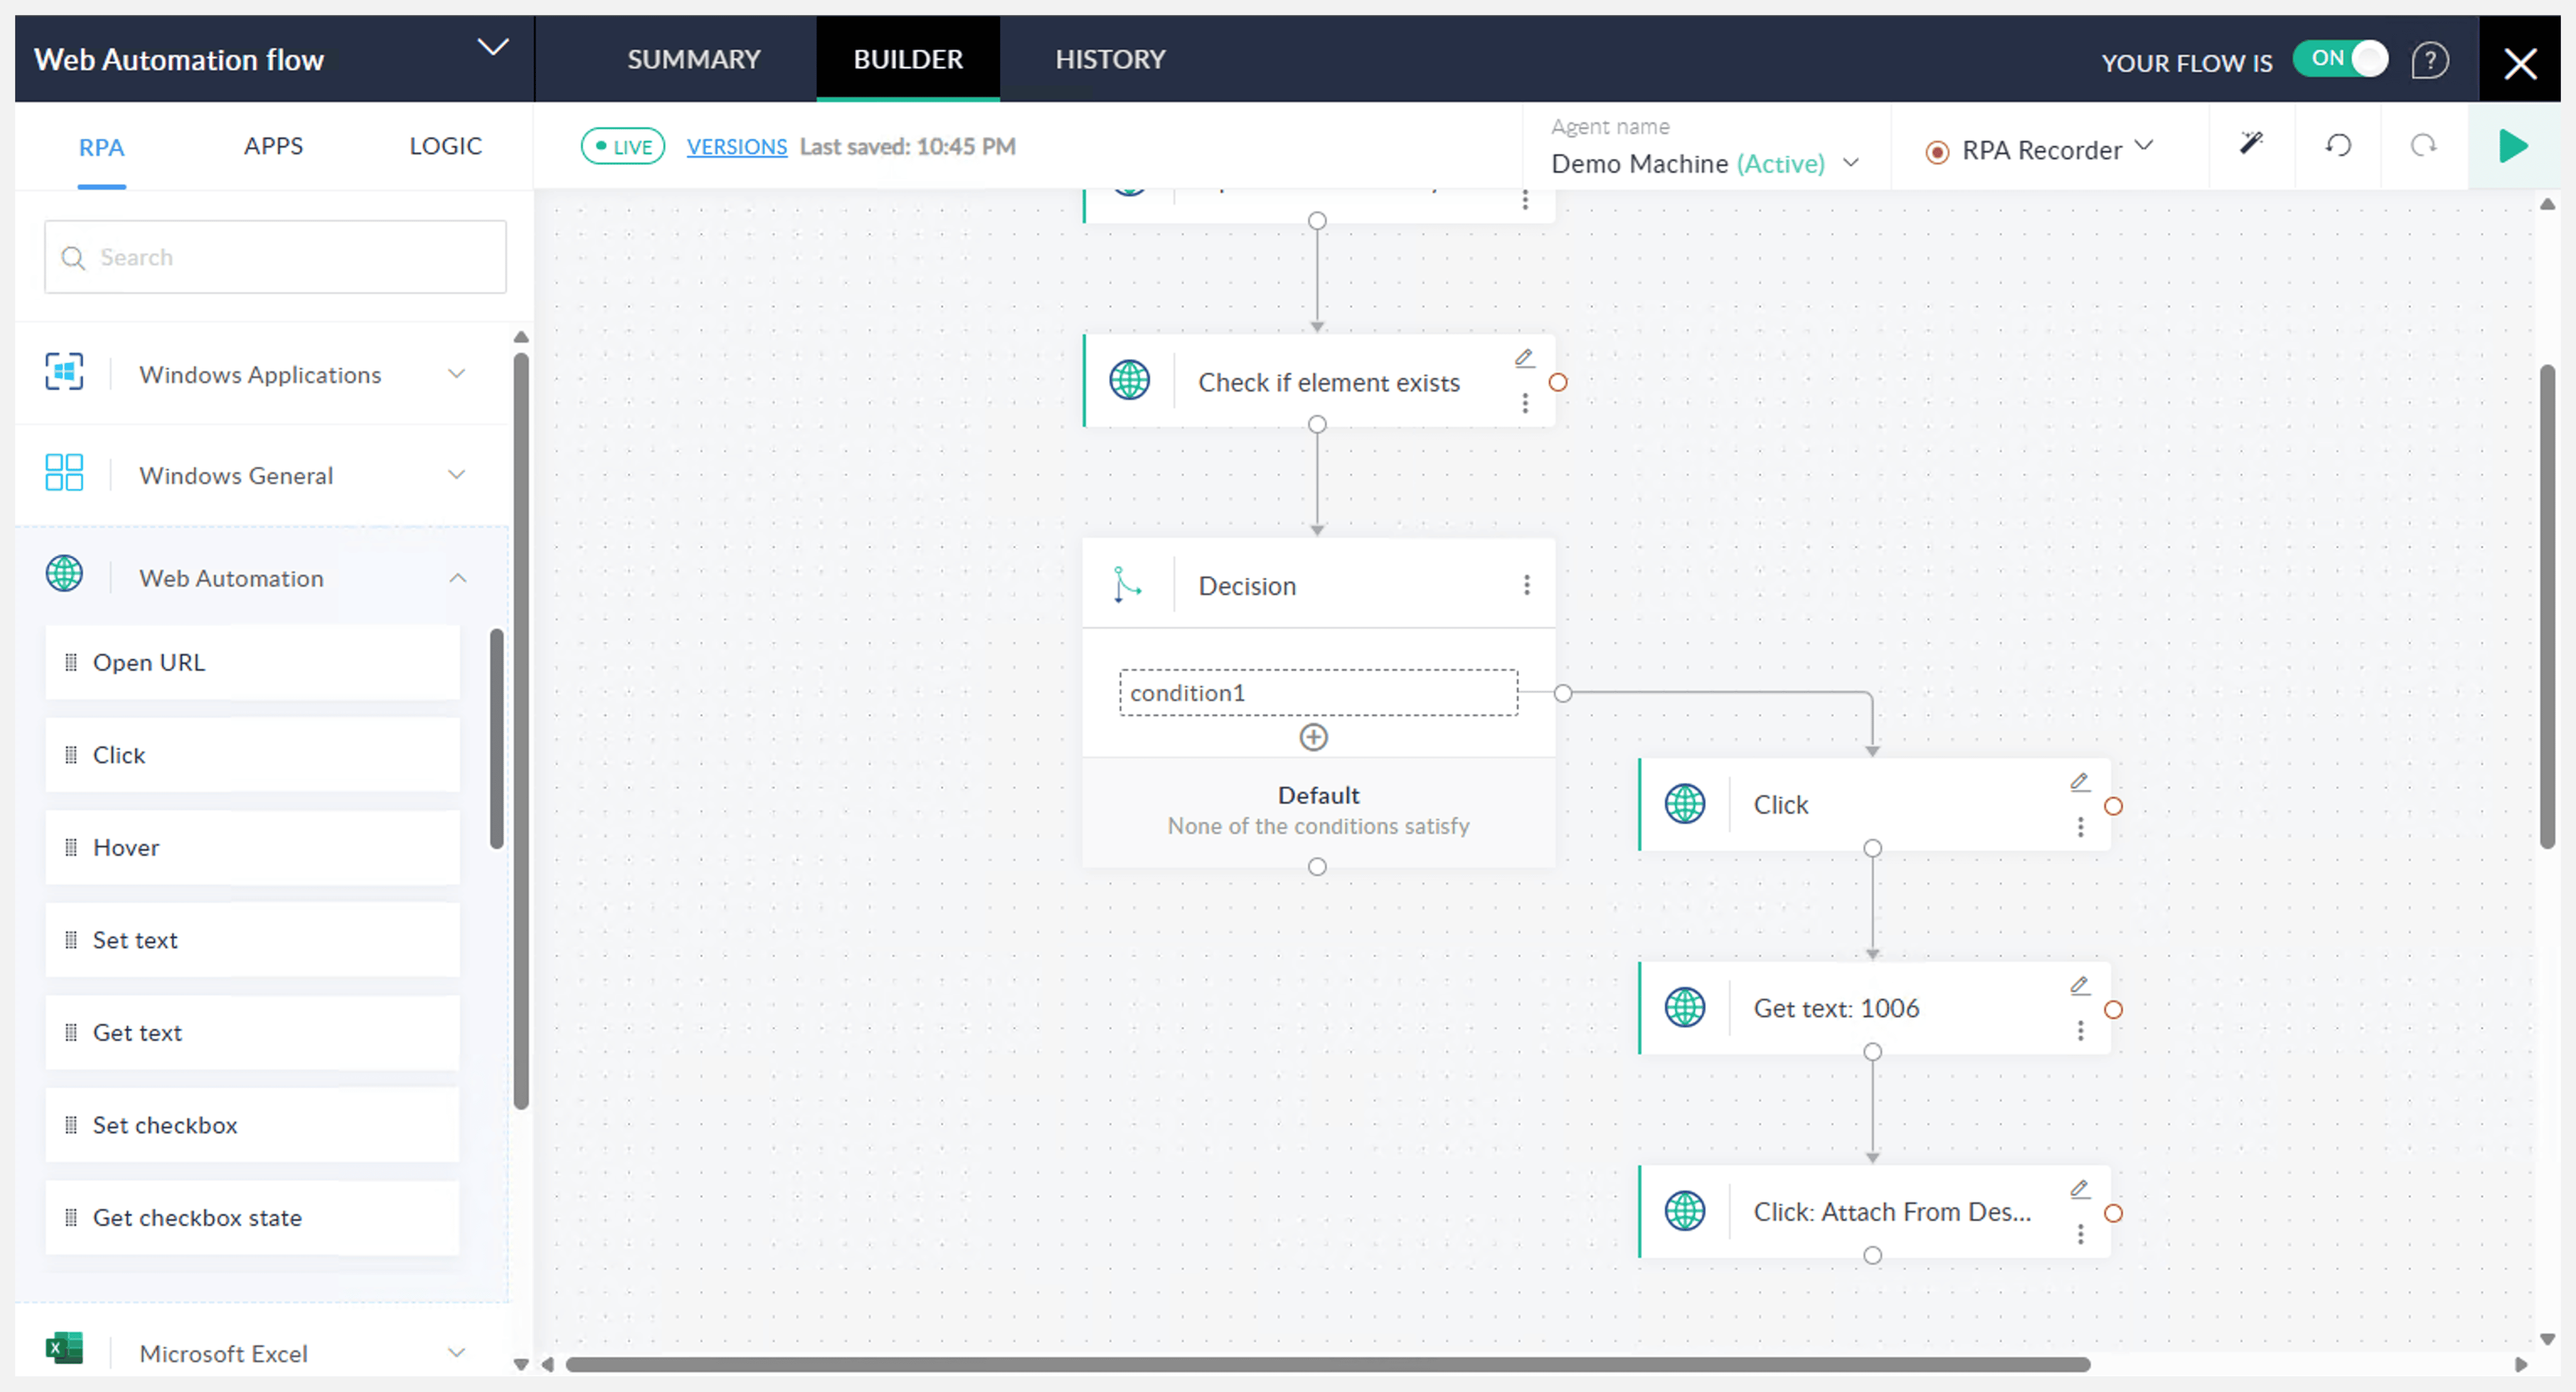Screen dimensions: 2576x1392
Task: Collapse the Web Automation section
Action: [x=457, y=578]
